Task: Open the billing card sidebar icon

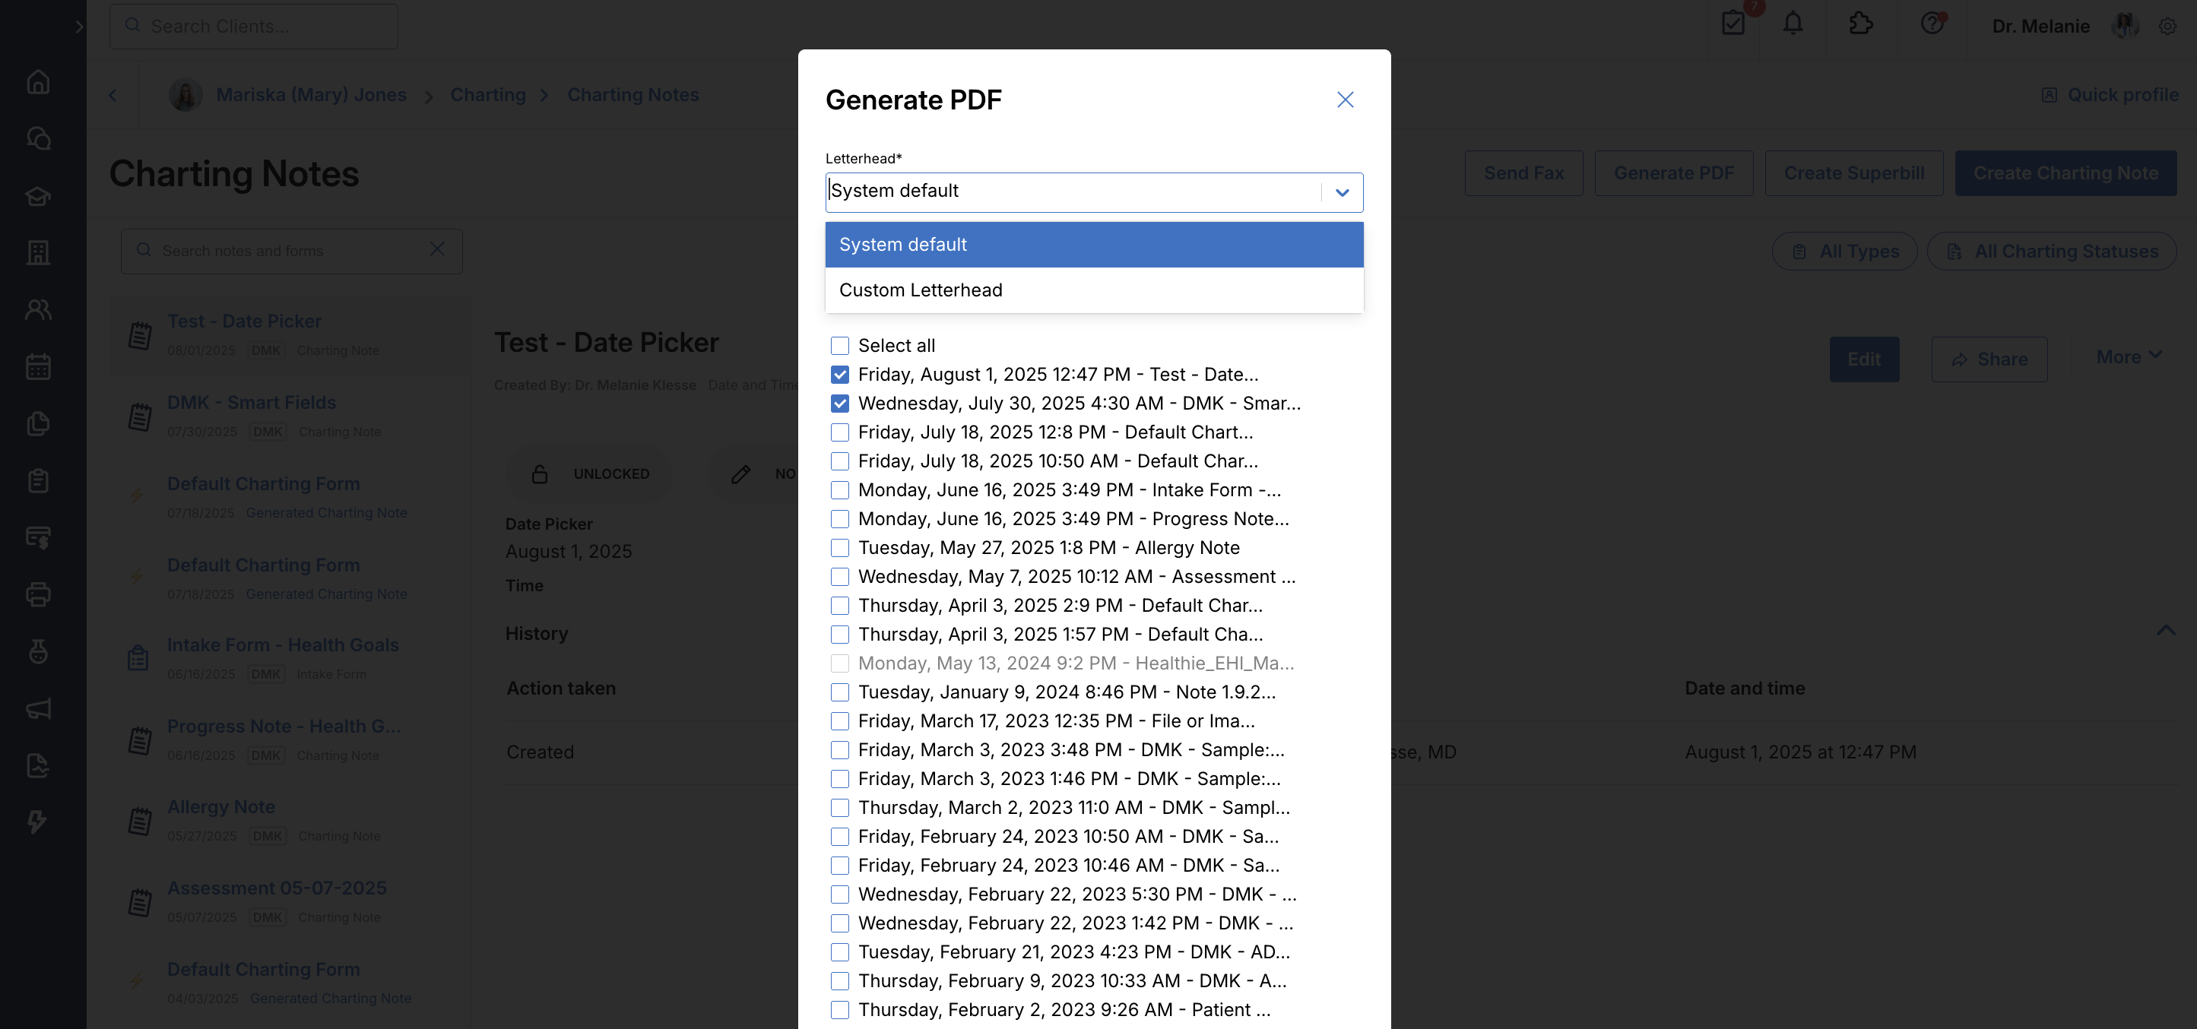Action: (x=38, y=537)
